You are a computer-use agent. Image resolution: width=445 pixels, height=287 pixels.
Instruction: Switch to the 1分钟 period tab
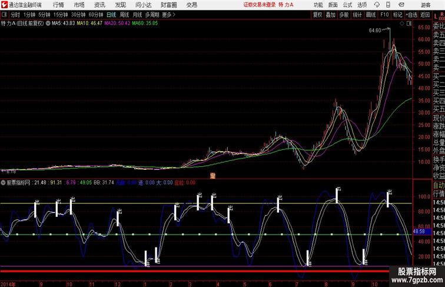[x=29, y=15]
